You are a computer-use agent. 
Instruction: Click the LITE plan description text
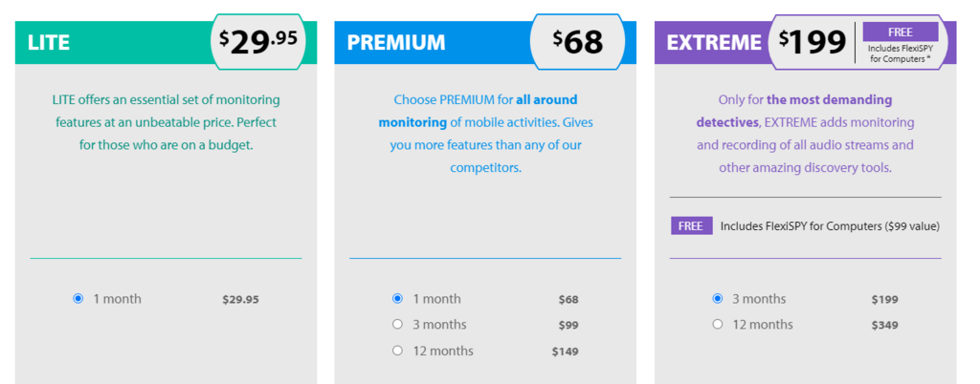pyautogui.click(x=166, y=122)
